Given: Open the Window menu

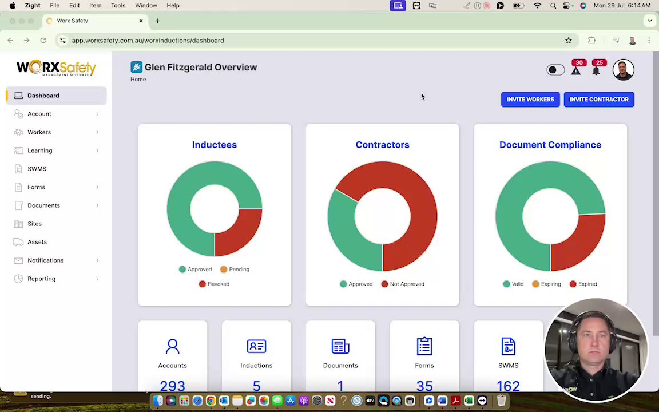Looking at the screenshot, I should 146,6.
